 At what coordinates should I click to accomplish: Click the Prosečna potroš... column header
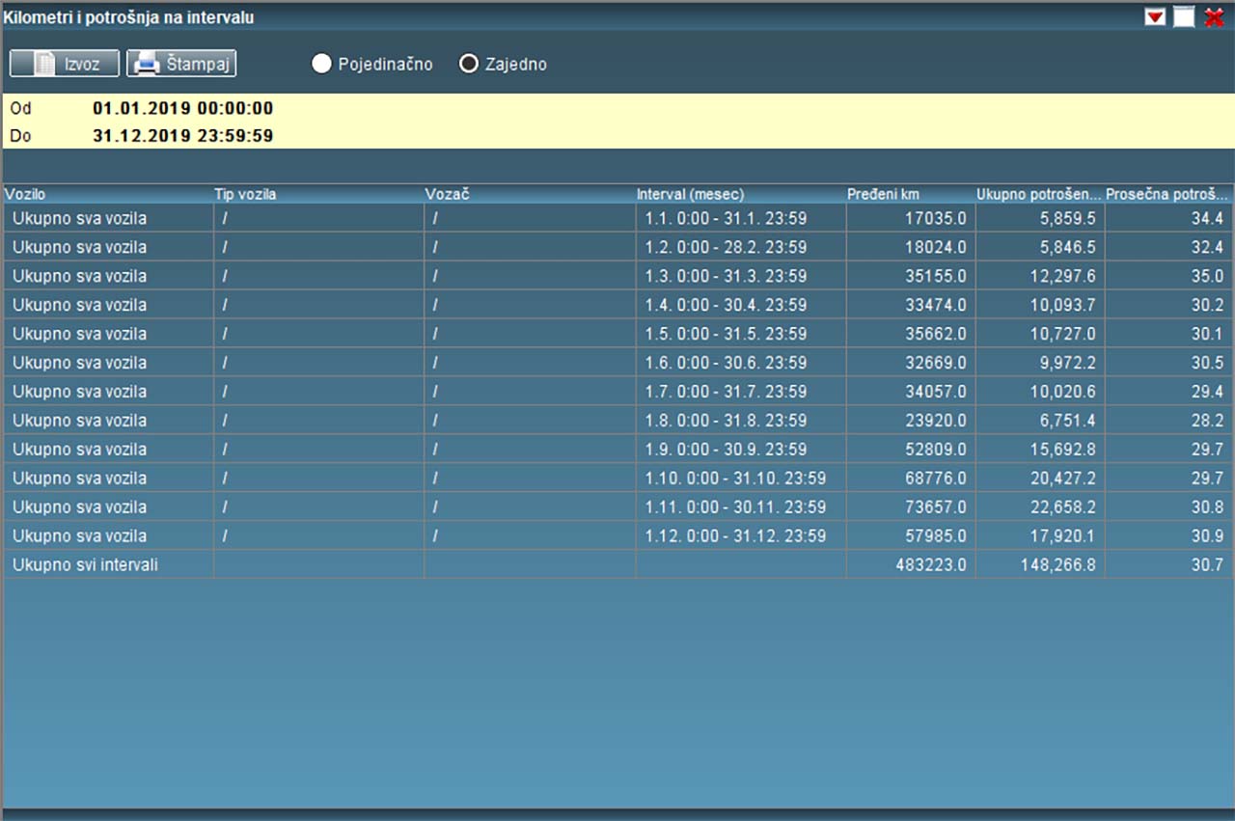click(1167, 195)
